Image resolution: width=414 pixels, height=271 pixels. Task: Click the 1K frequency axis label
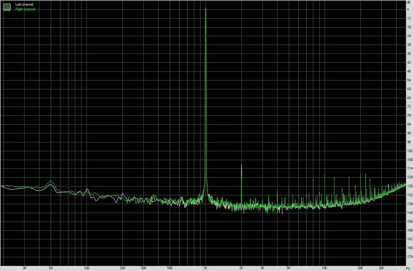pos(205,268)
